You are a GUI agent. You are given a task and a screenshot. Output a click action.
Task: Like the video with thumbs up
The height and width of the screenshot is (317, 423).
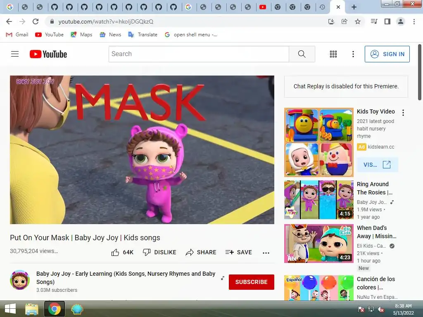pos(122,252)
